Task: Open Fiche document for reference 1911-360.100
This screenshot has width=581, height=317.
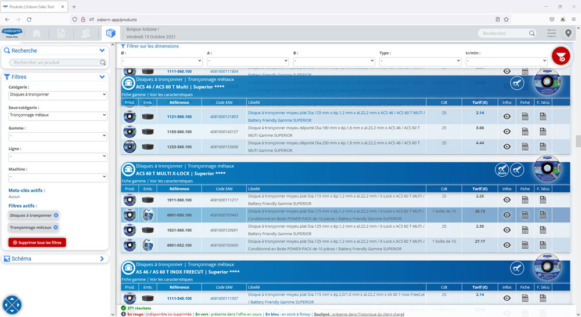Action: 525,200
